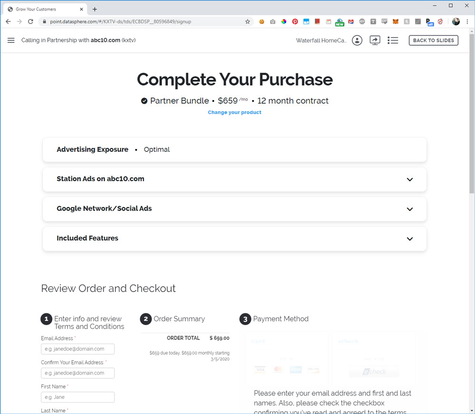Click the Back to Slides button

[433, 40]
